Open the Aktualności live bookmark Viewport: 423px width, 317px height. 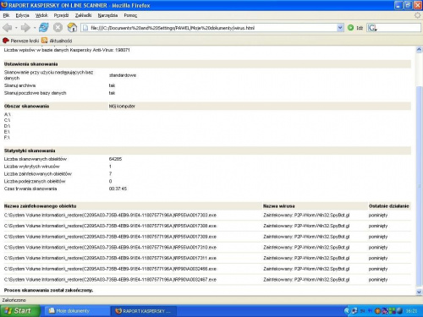[57, 41]
